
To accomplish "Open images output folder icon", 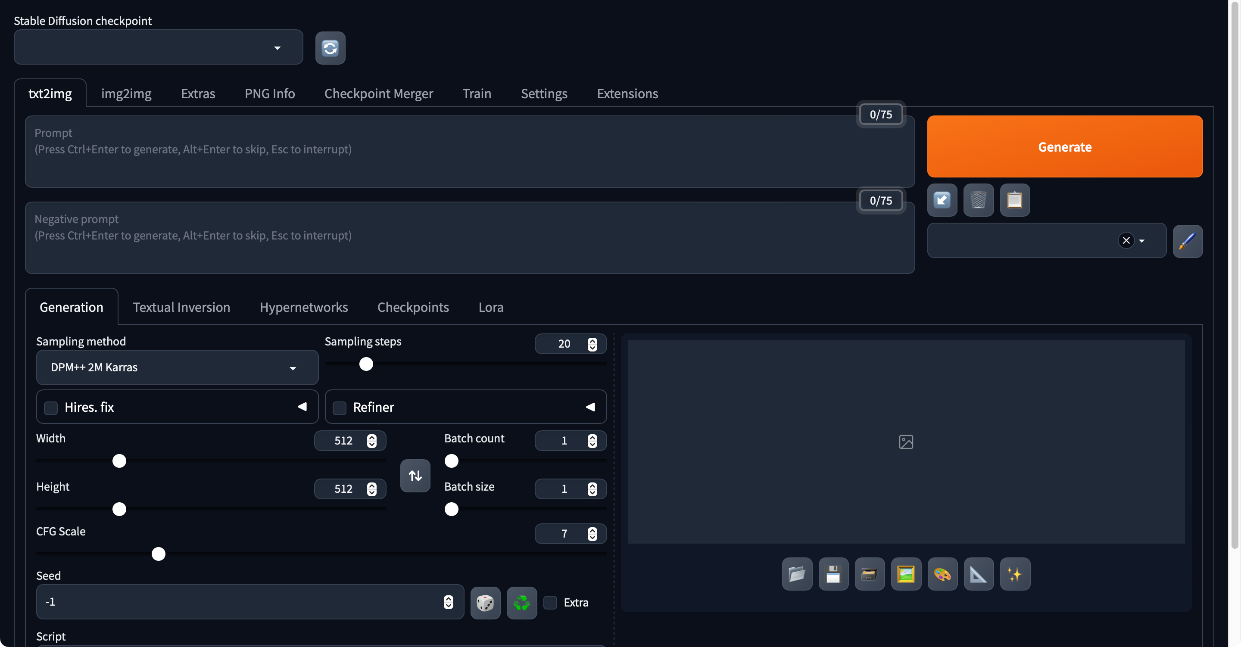I will point(797,574).
